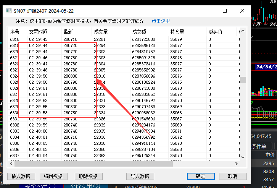
Task: Sort by the 持仓量 column header
Action: (x=187, y=32)
